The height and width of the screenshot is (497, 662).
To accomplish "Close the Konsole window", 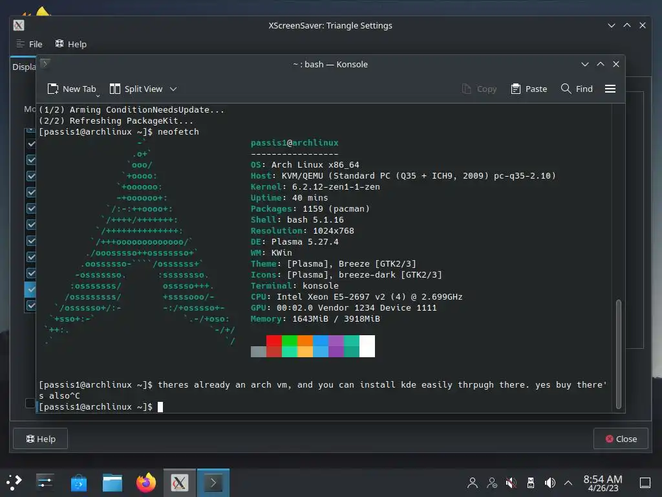I will coord(616,64).
